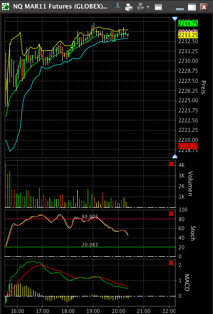213x314 pixels.
Task: Click the tallest red volume bar at session start
Action: (x=6, y=185)
